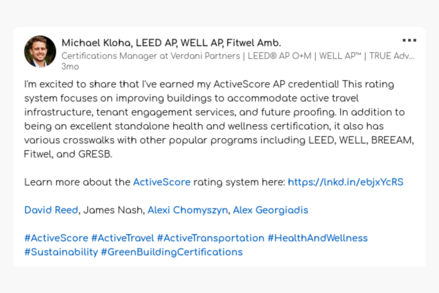This screenshot has height=293, width=439.
Task: Click the Certifications Manager headline text
Action: (238, 56)
